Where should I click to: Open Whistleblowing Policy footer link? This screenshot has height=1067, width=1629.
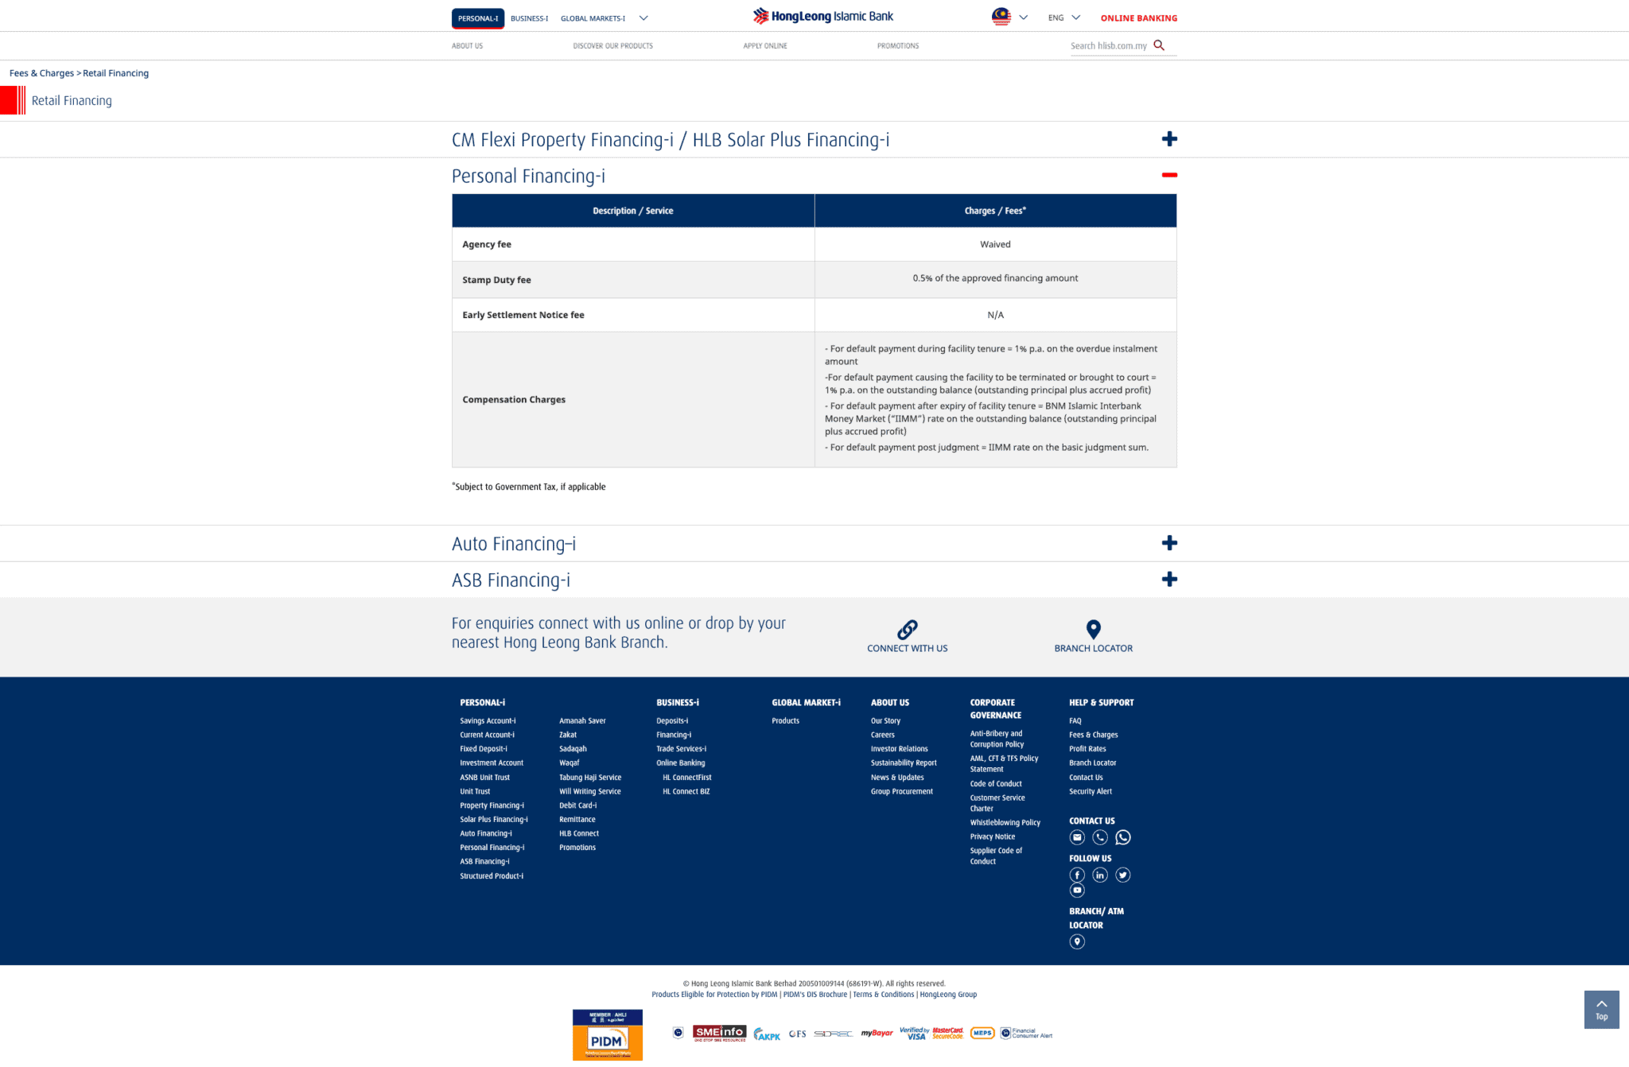click(1005, 823)
